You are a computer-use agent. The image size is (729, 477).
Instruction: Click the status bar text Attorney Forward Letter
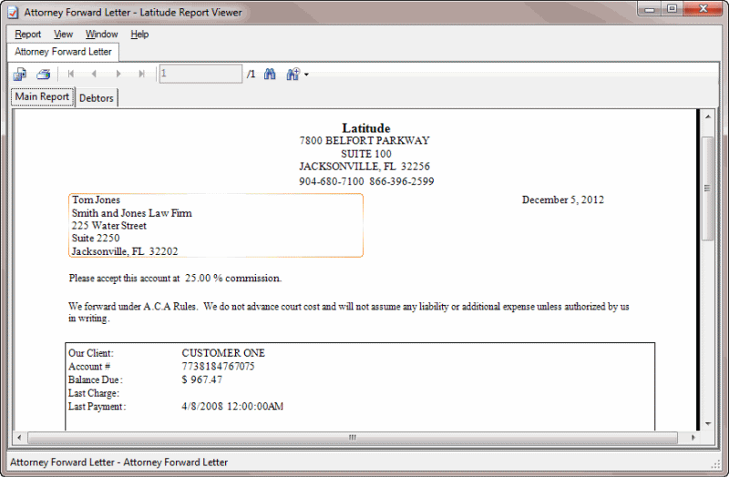[x=119, y=462]
